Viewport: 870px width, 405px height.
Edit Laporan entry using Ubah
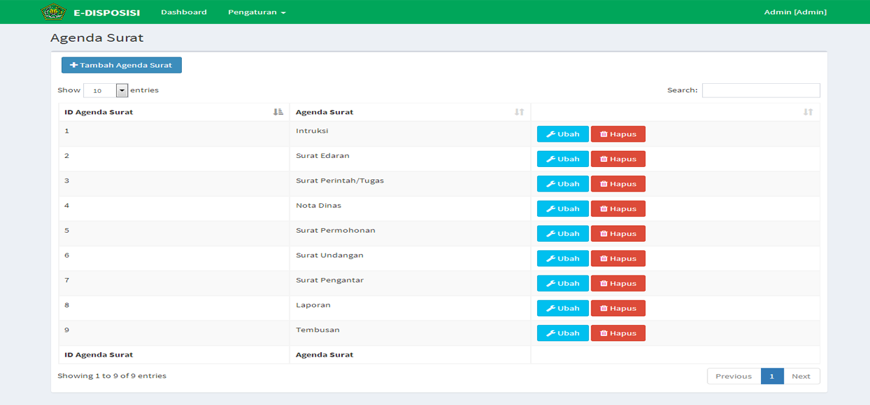click(x=562, y=308)
